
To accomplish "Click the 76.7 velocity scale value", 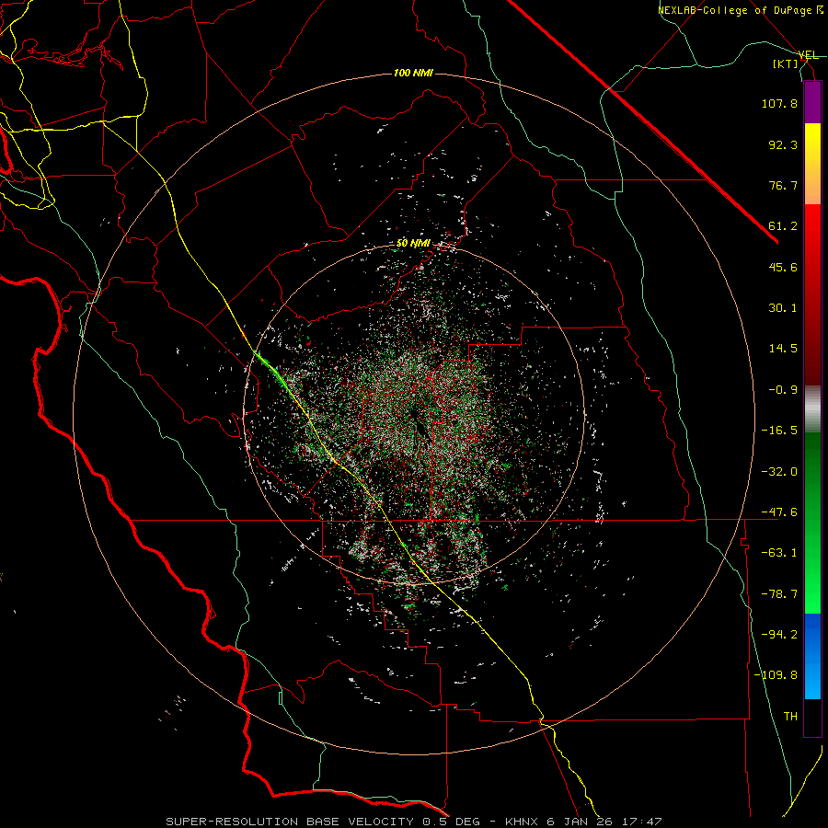I will pos(783,185).
